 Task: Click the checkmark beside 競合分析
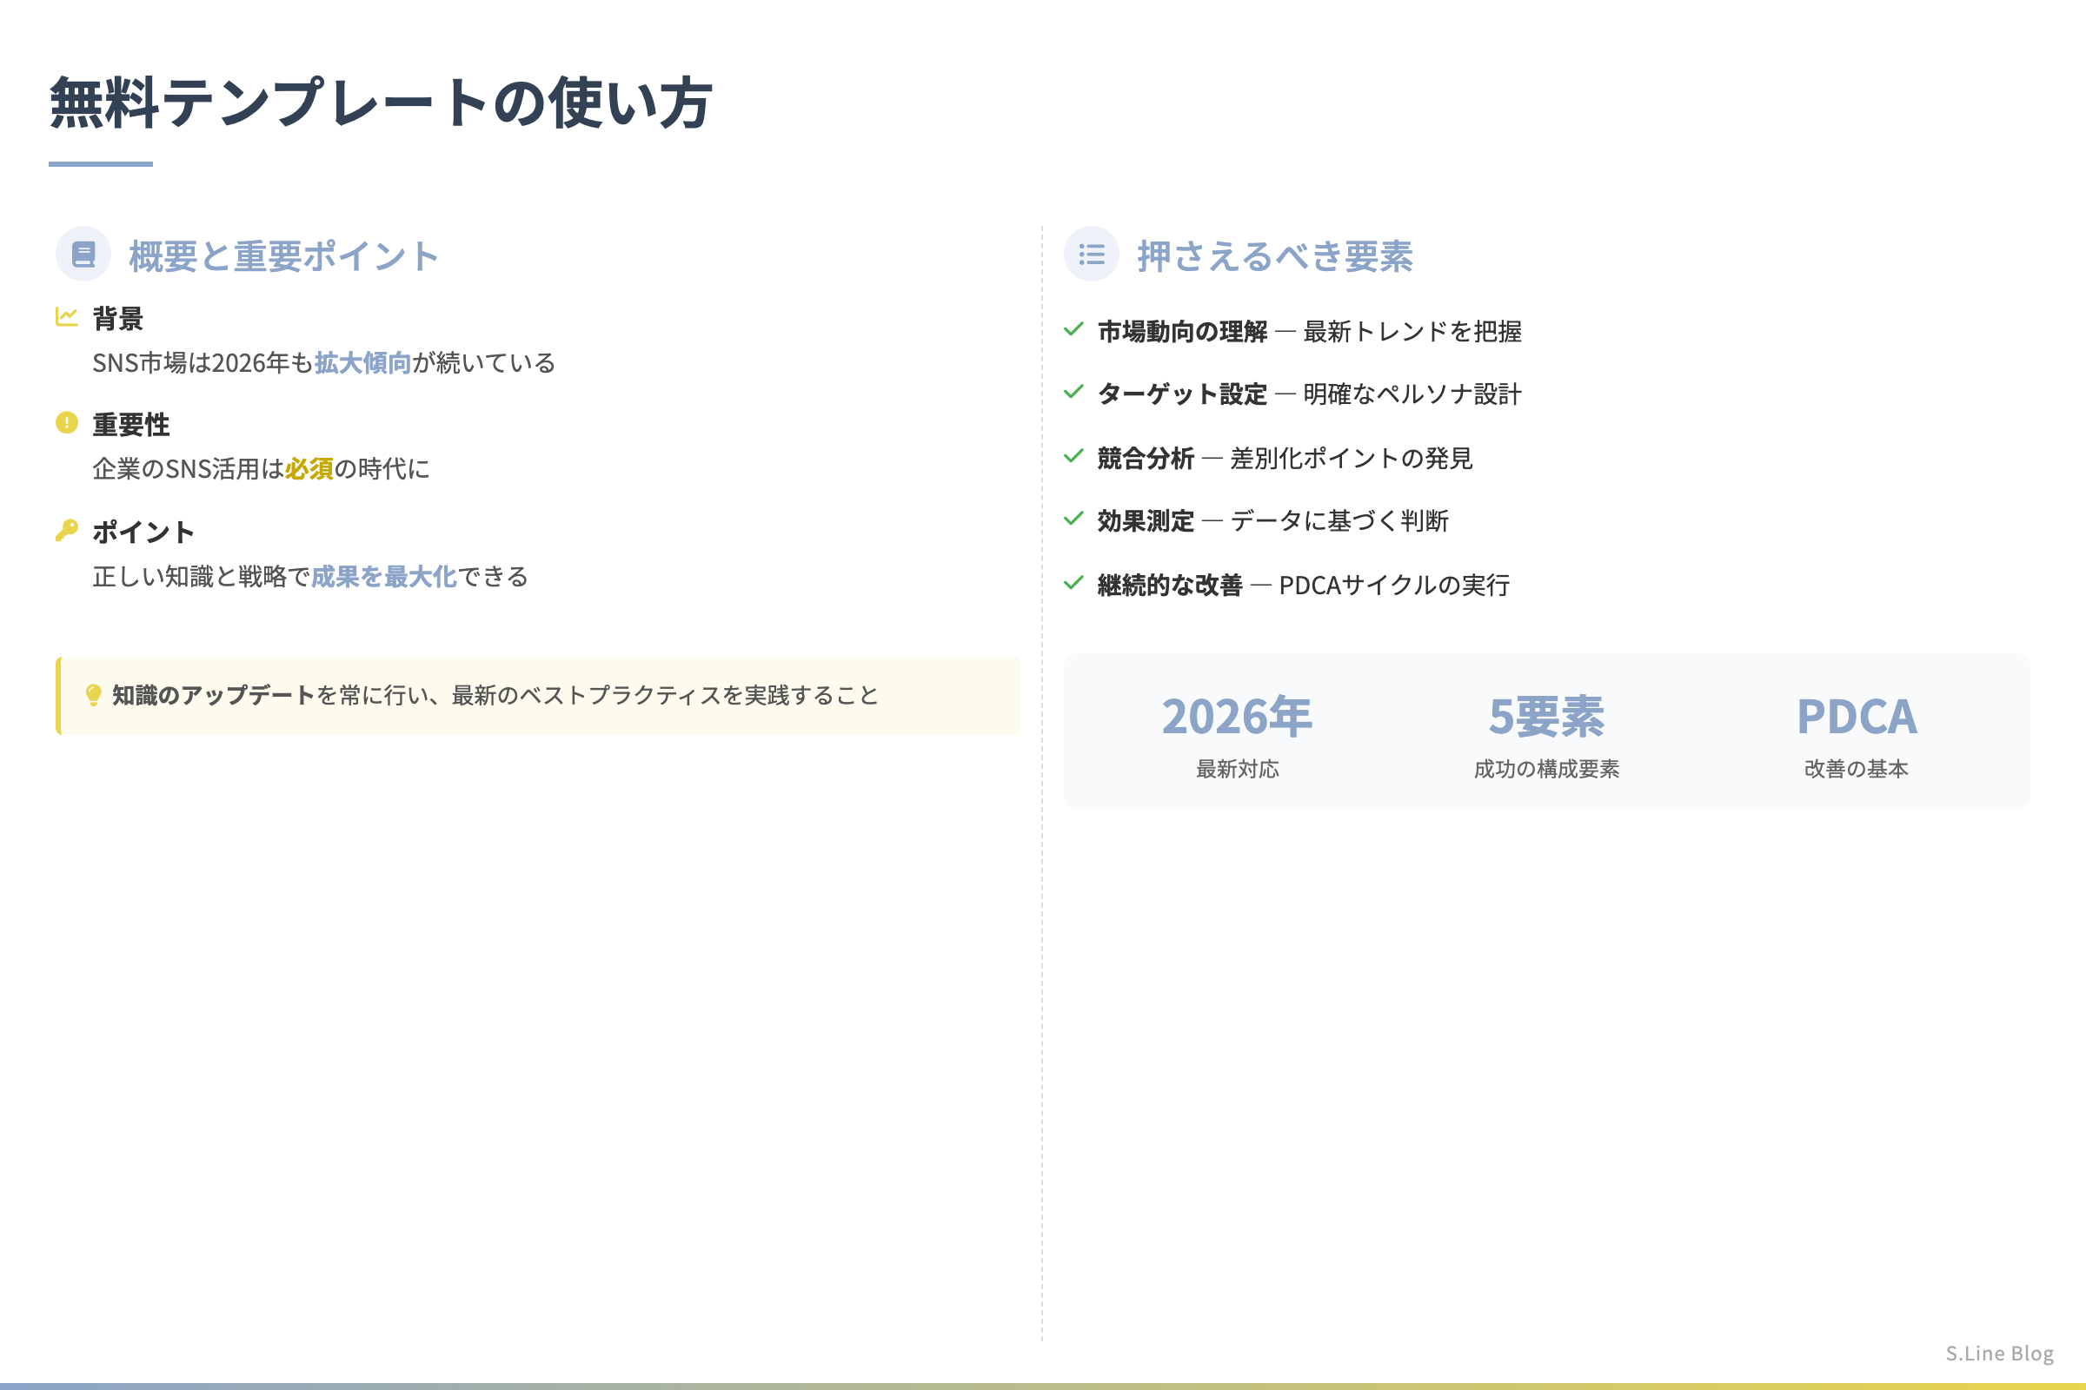pos(1073,455)
